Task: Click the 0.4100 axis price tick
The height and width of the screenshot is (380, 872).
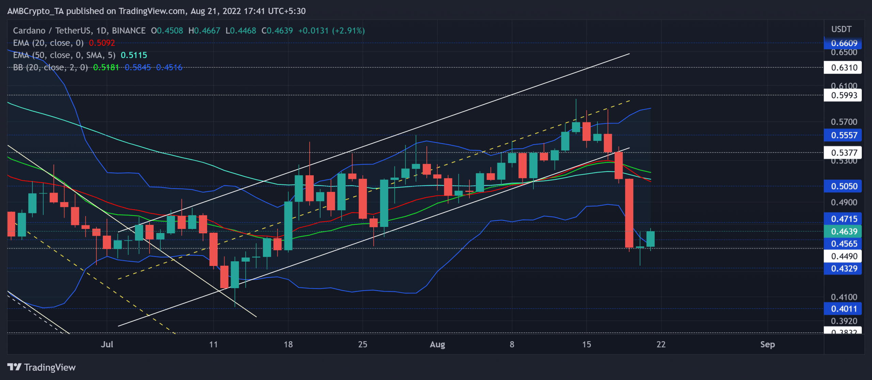Action: click(x=844, y=297)
